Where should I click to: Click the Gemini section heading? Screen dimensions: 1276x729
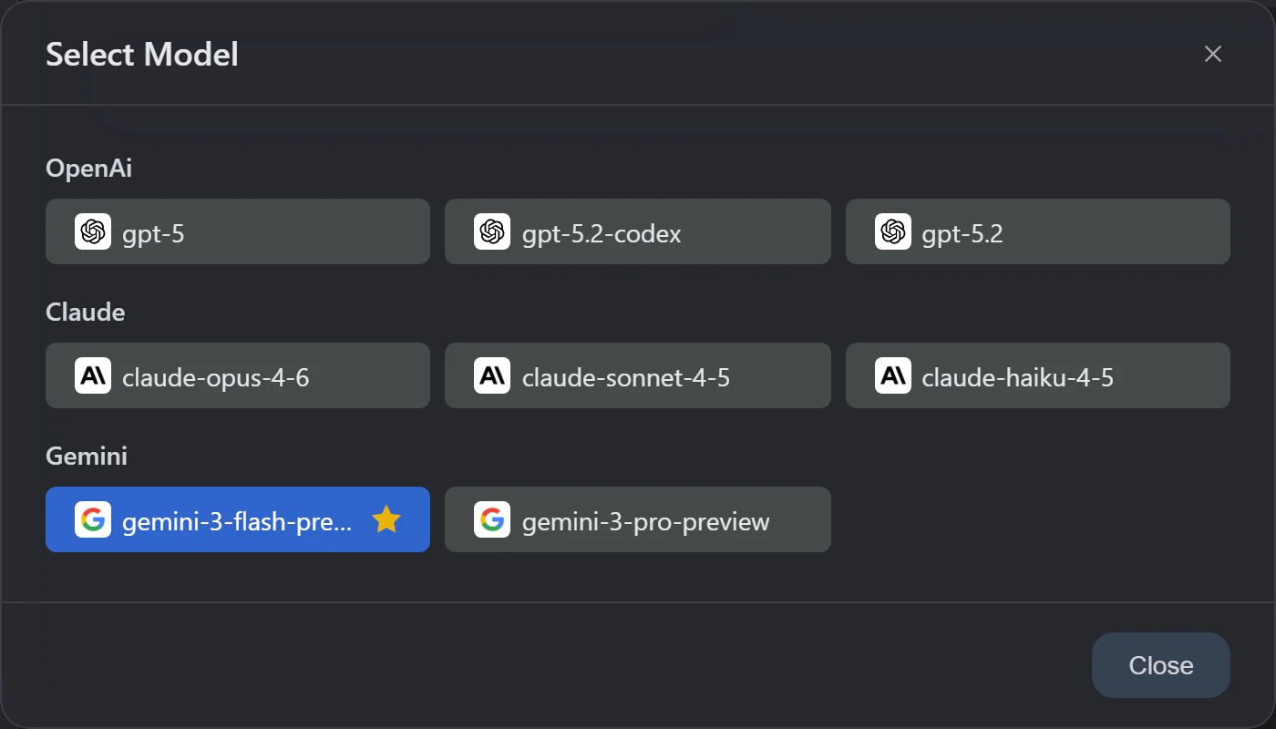click(87, 456)
